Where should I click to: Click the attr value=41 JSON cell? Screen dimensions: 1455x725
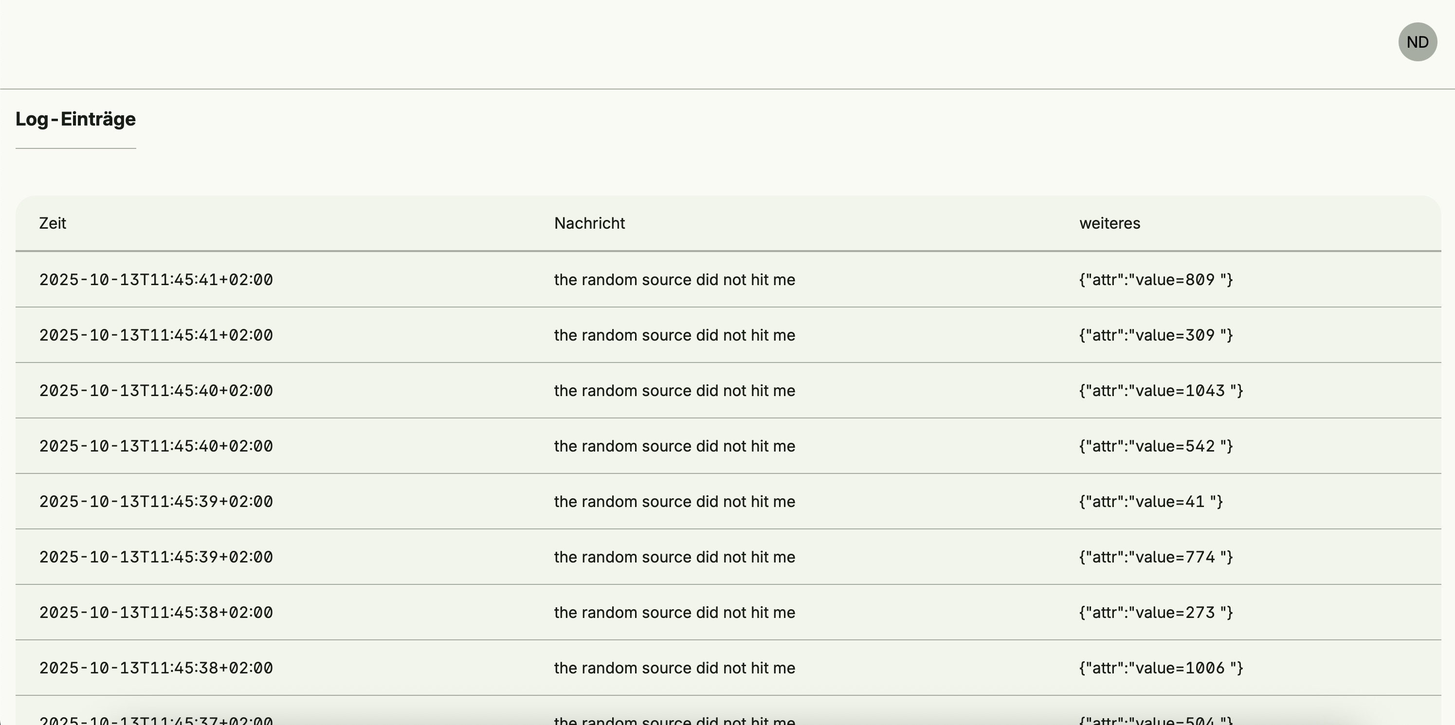tap(1150, 501)
